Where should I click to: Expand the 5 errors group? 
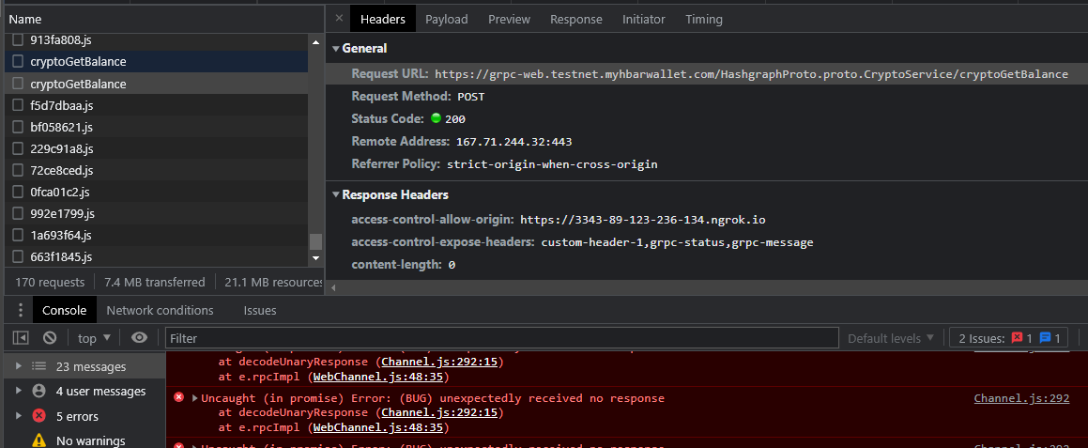pos(19,416)
